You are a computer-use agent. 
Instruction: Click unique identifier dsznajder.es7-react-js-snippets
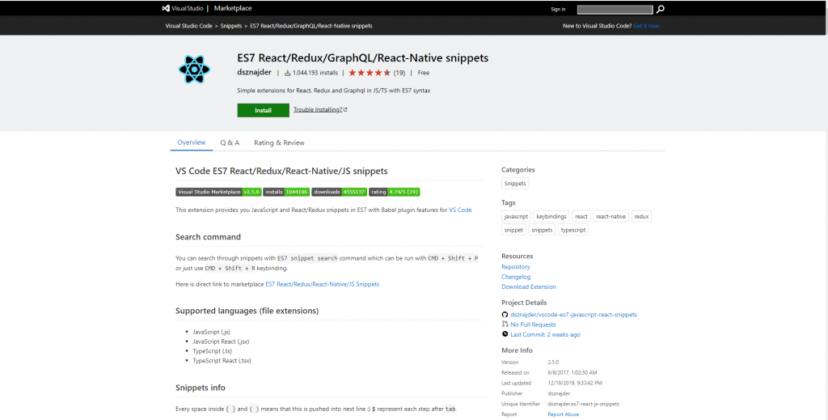584,404
